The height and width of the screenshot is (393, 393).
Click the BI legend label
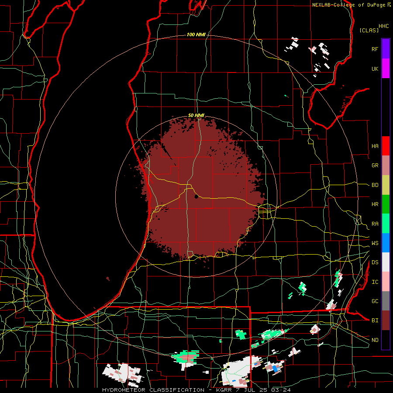tap(375, 321)
